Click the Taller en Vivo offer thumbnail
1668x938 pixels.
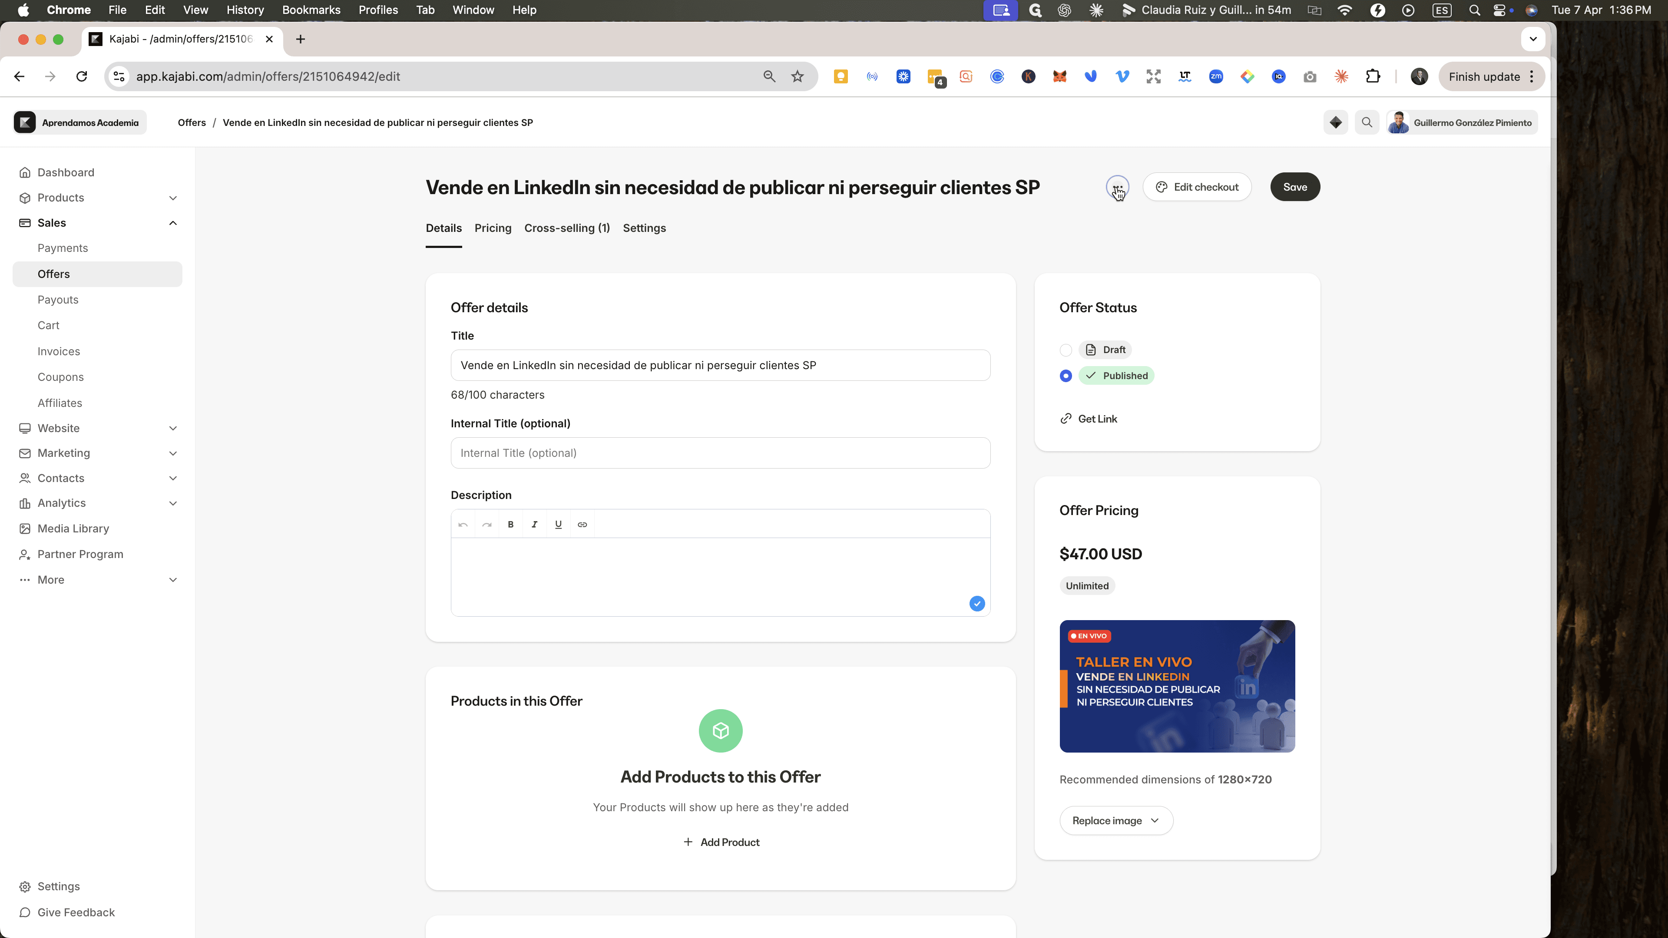pos(1177,686)
